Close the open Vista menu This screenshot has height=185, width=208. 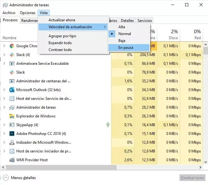pos(44,13)
